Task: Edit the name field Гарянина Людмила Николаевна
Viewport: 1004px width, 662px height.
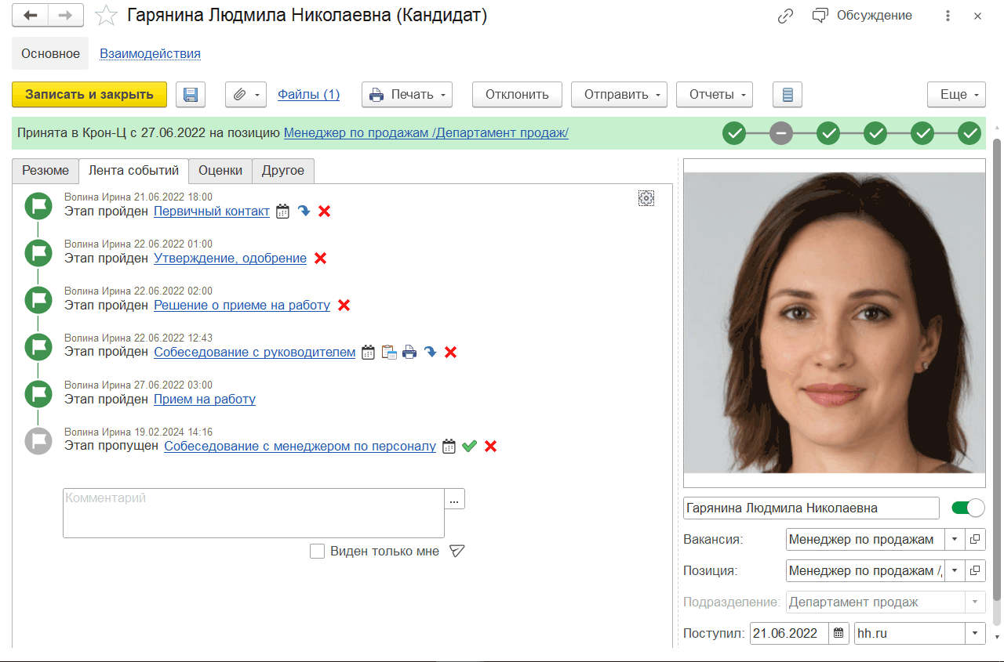Action: pos(811,508)
